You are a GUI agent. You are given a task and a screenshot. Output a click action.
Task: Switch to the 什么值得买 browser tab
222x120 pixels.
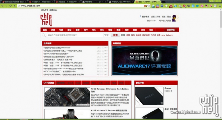41,2
